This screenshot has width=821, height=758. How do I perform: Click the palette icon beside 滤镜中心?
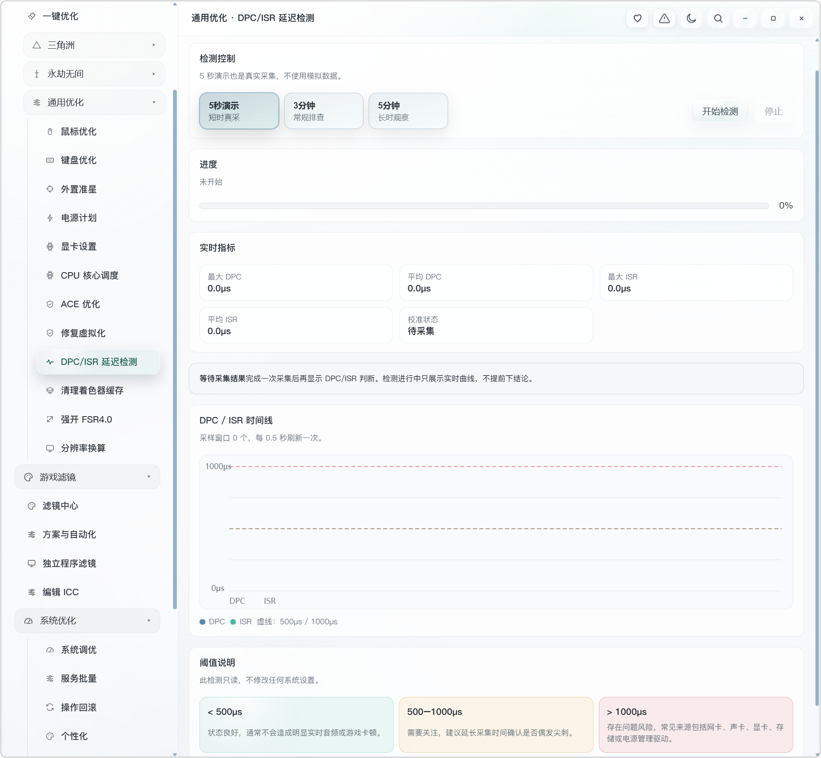tap(32, 506)
